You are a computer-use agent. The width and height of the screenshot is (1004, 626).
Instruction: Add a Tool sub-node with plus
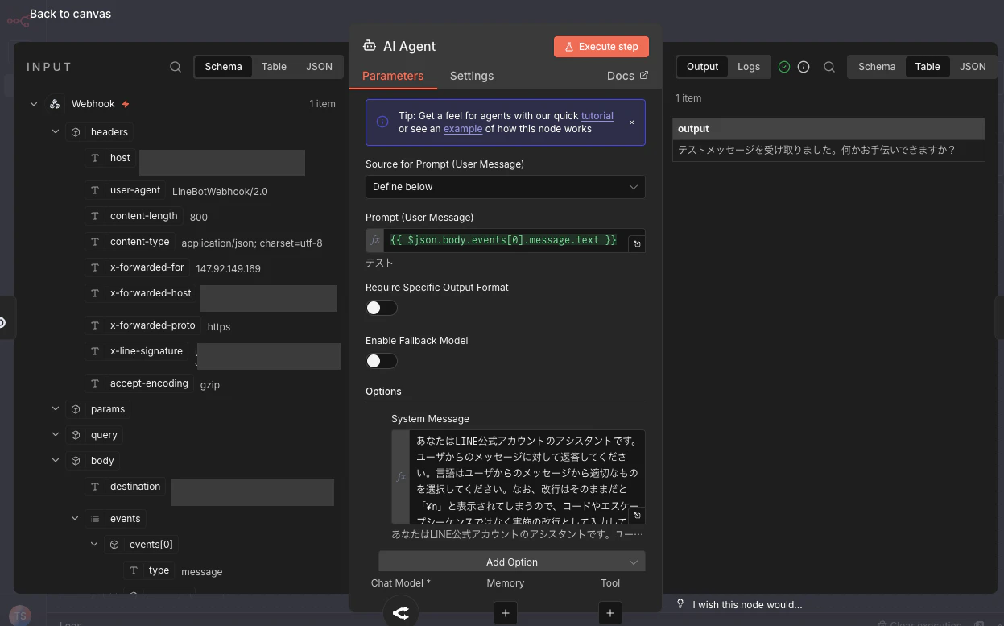click(x=610, y=613)
